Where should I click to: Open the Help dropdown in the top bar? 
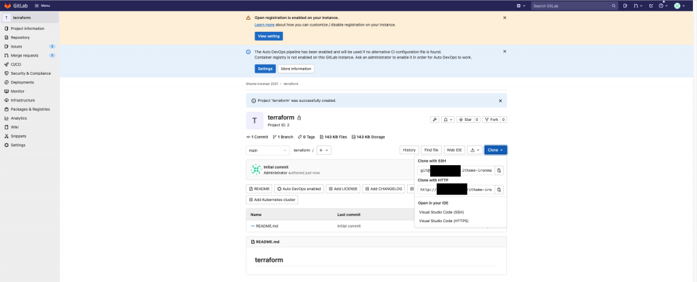[x=663, y=5]
